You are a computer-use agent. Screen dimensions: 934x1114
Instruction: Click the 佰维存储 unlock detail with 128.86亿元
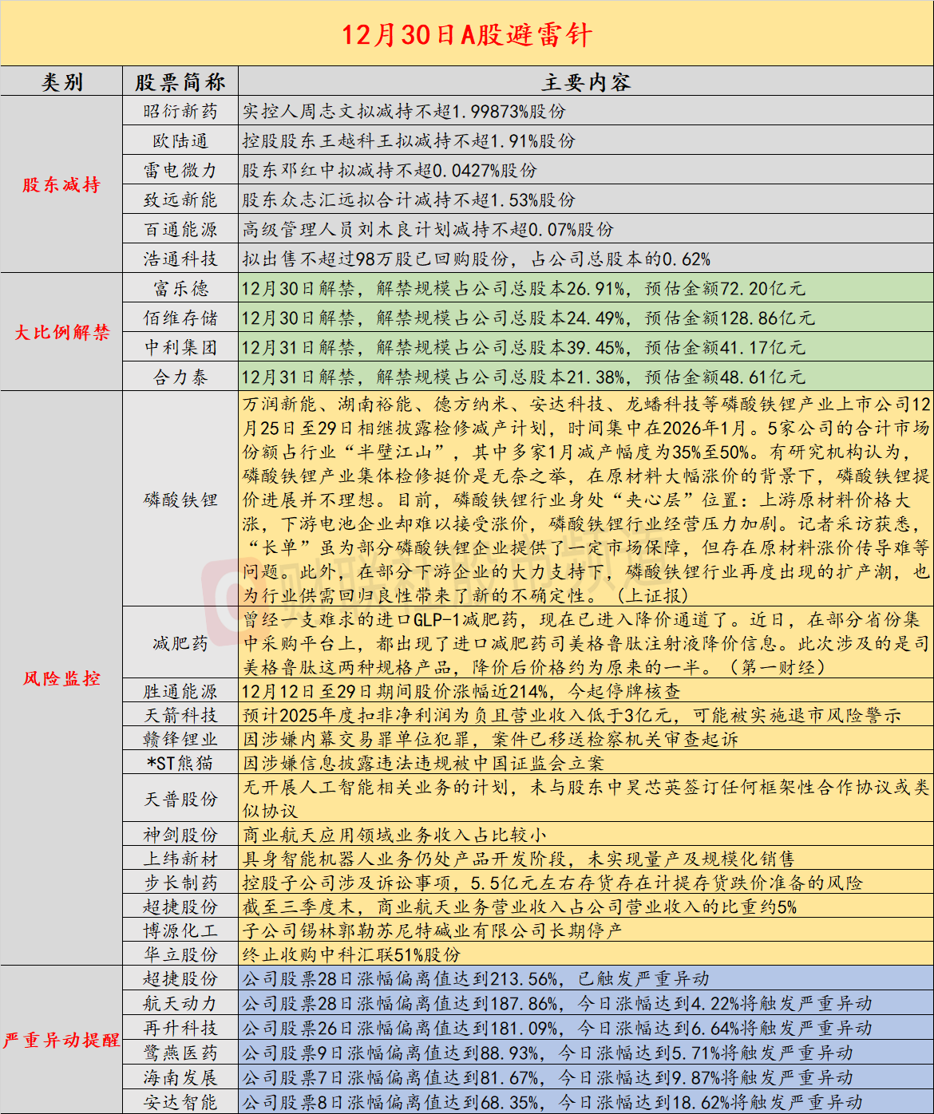pos(528,318)
